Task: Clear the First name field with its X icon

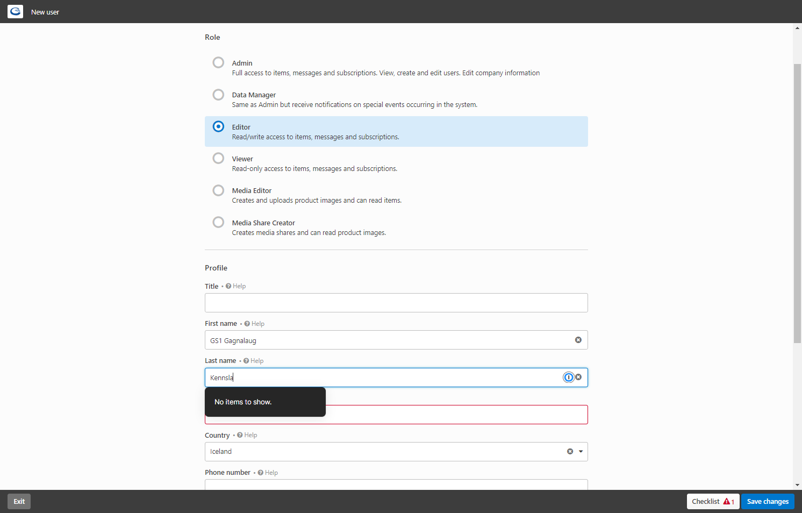Action: [578, 340]
